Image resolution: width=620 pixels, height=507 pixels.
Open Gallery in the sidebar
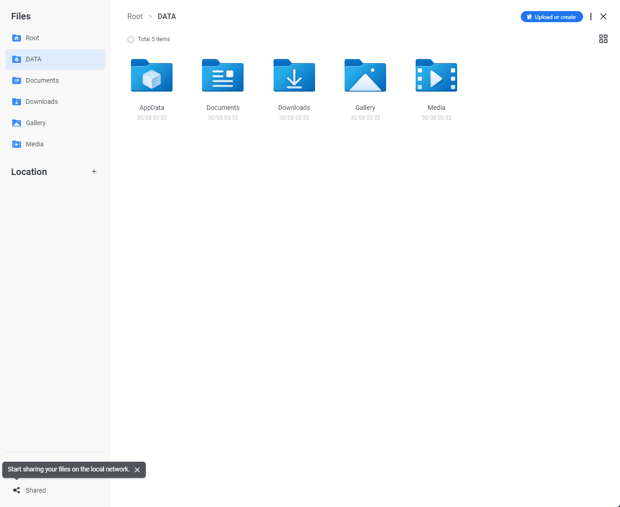[x=55, y=123]
